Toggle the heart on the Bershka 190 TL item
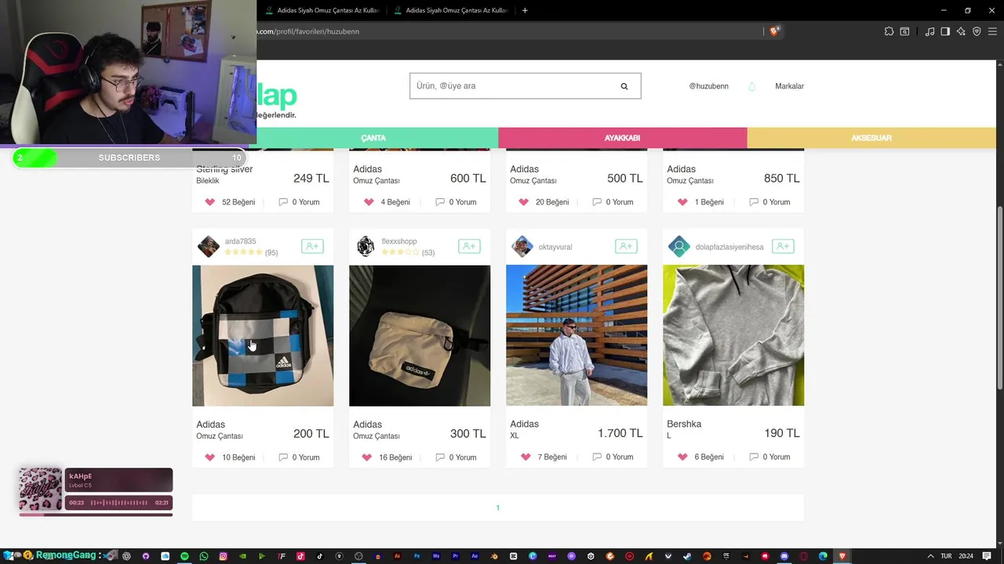This screenshot has height=564, width=1004. tap(682, 457)
